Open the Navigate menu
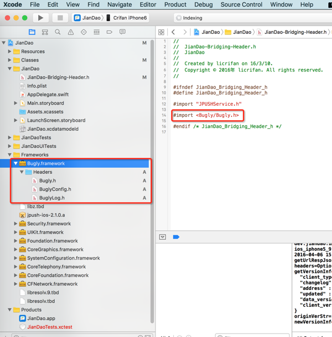 (x=120, y=4)
